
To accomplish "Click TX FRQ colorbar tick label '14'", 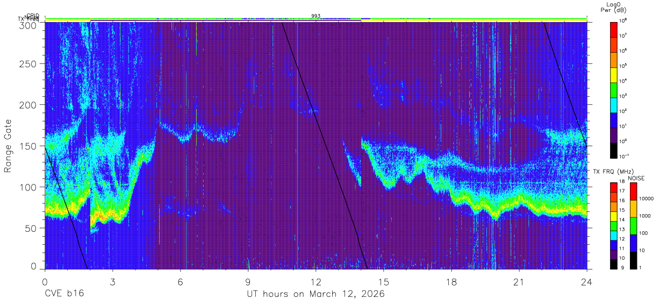I will (622, 221).
